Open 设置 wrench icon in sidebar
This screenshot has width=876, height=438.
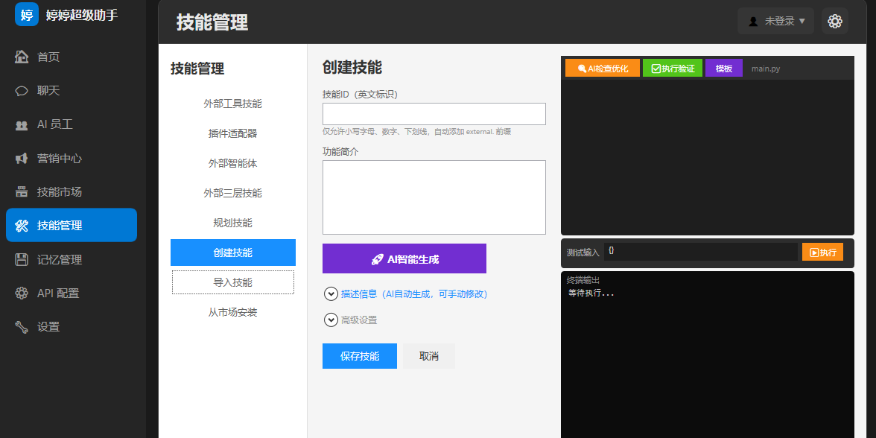(x=22, y=327)
